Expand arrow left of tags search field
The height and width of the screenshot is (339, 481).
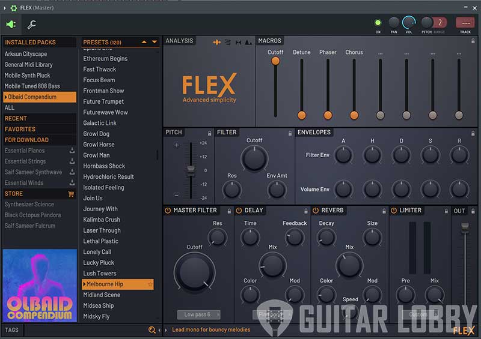pyautogui.click(x=159, y=330)
